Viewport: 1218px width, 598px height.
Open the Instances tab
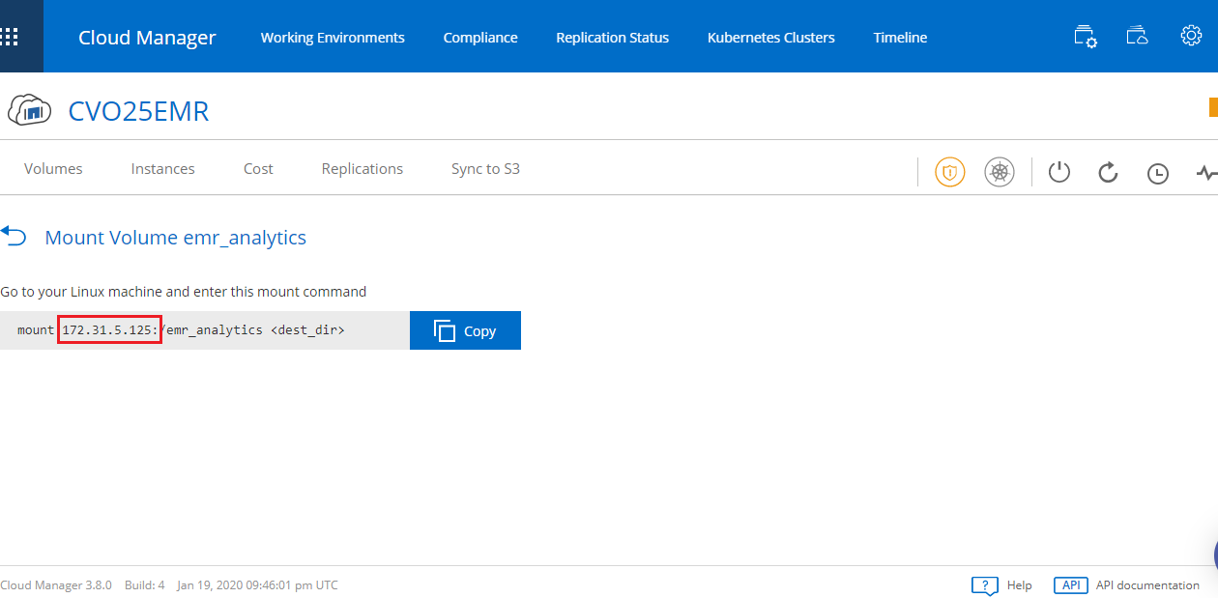[x=162, y=169]
